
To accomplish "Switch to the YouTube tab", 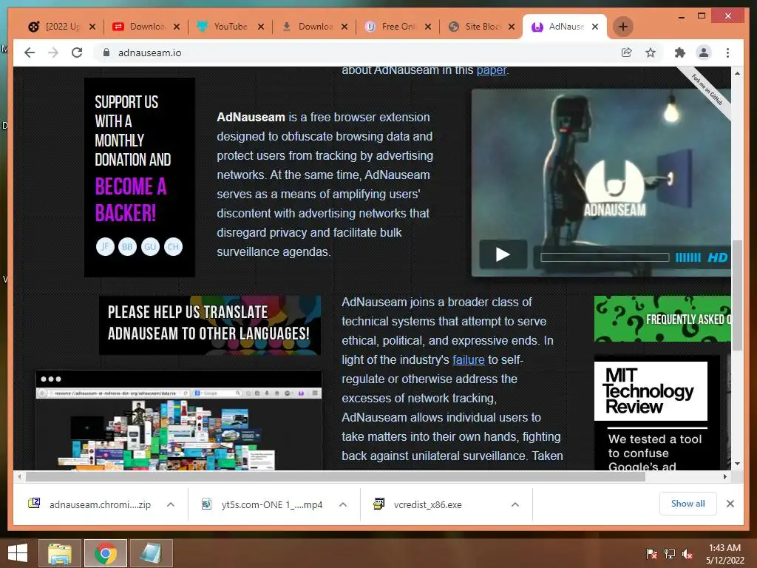I will 230,27.
